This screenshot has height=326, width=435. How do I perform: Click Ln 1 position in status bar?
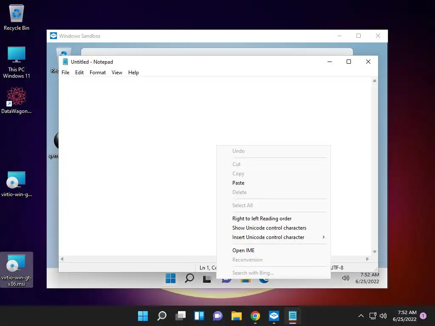208,267
